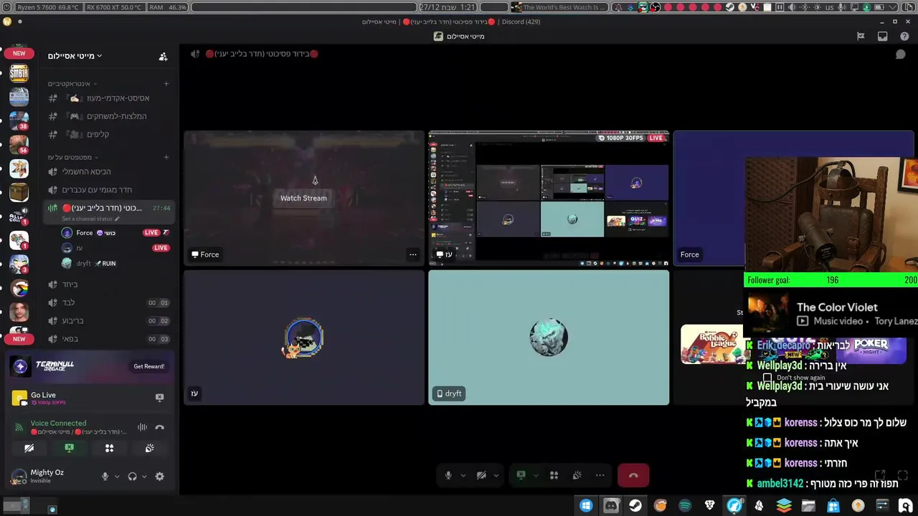The image size is (918, 516).
Task: Check the Don't show again checkbox
Action: pyautogui.click(x=767, y=378)
